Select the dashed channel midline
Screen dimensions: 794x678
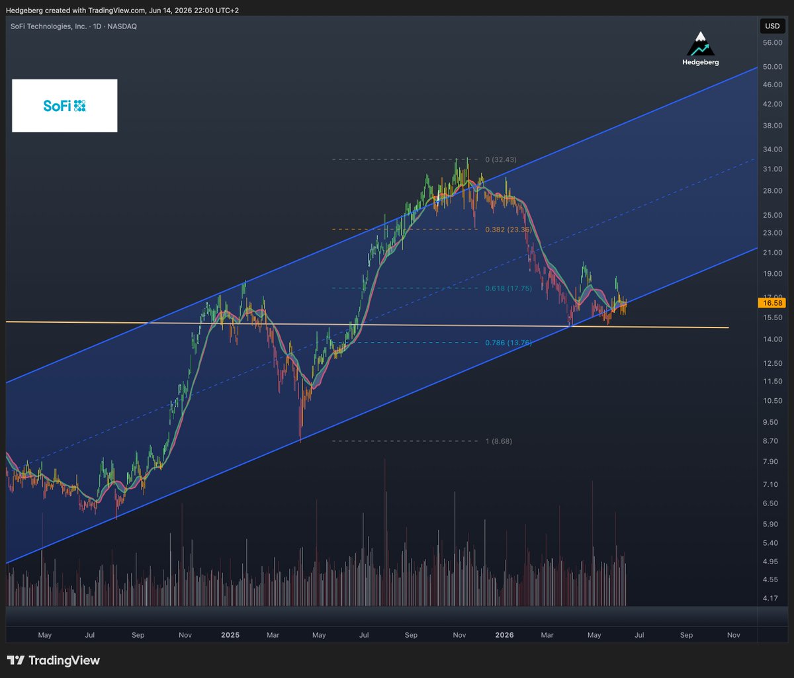(x=380, y=314)
